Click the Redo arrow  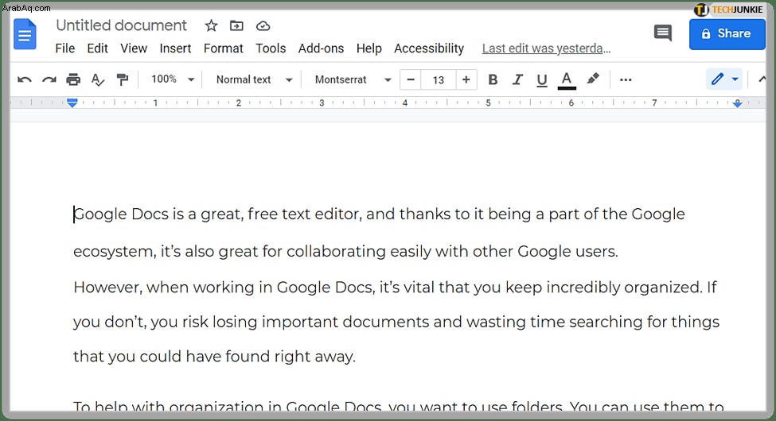click(49, 79)
